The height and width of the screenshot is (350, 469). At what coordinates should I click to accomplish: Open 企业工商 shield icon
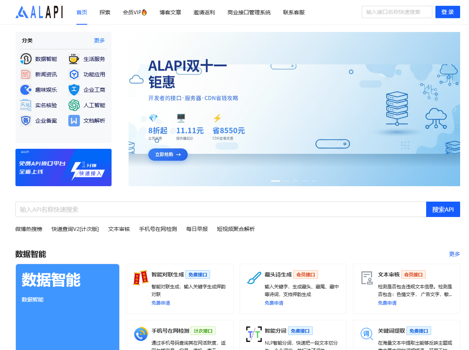click(74, 90)
